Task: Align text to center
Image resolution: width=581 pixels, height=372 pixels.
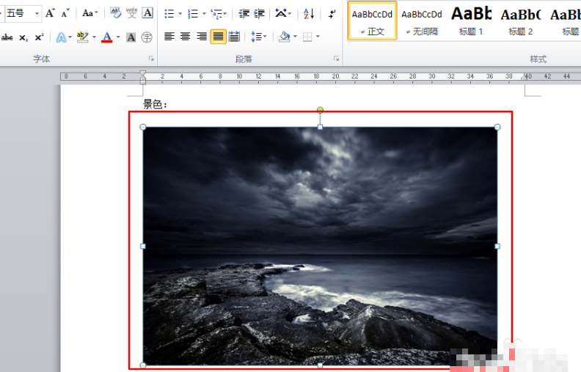Action: 186,37
